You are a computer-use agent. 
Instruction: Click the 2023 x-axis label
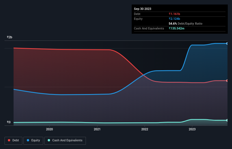tap(192, 129)
